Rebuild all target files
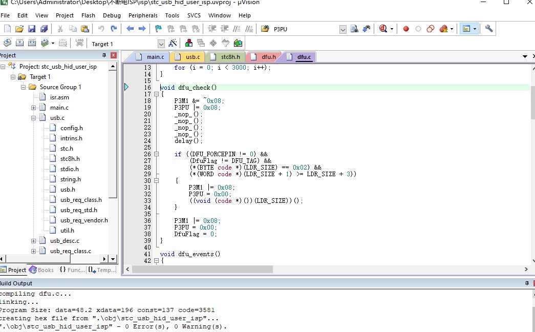Image resolution: width=535 pixels, height=332 pixels. [32, 43]
